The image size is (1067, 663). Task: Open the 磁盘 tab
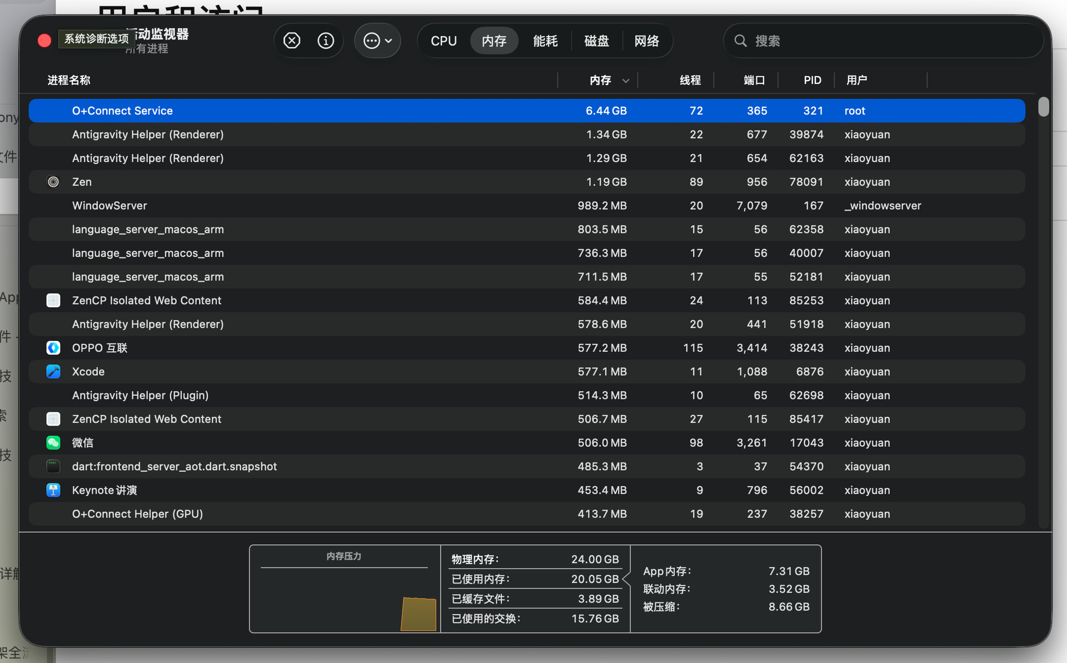tap(596, 41)
